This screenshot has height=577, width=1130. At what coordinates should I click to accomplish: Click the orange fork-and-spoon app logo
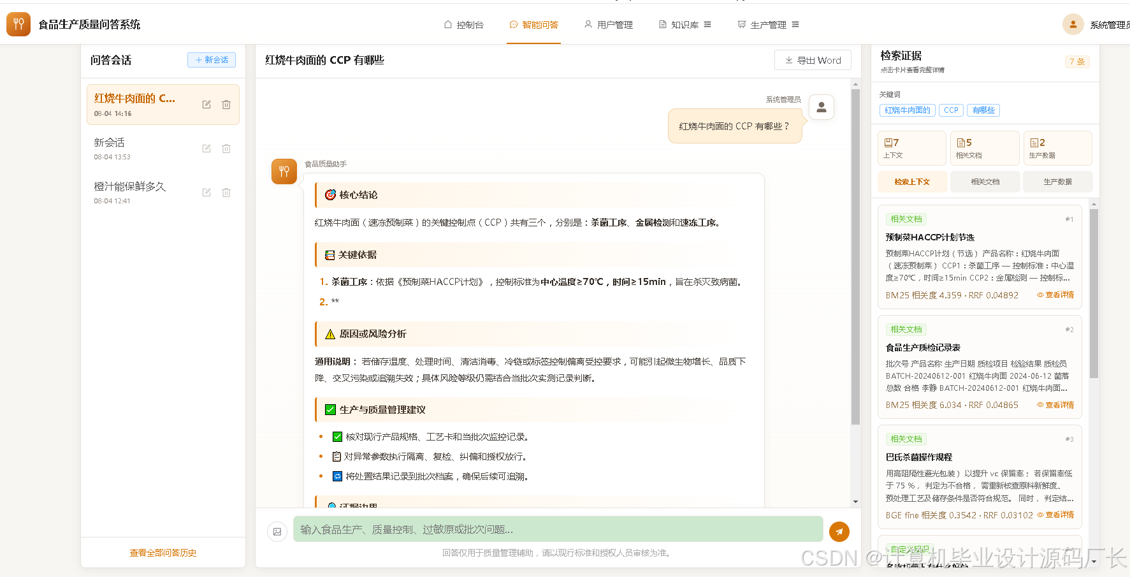pos(18,24)
